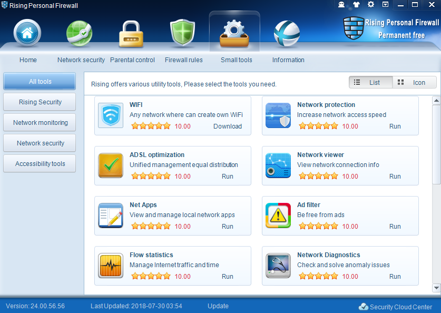The width and height of the screenshot is (441, 313).
Task: Run the Net Apps tool
Action: [x=228, y=227]
